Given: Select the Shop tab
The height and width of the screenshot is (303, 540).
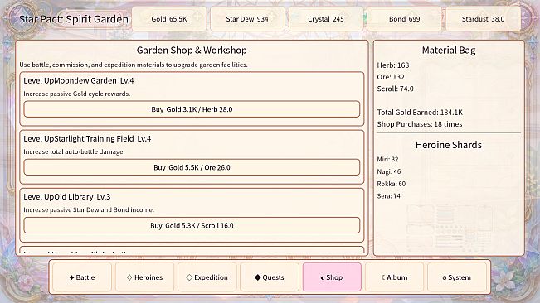Looking at the screenshot, I should (332, 277).
